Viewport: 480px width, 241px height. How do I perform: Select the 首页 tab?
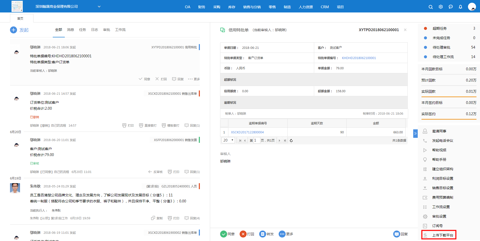pos(22,18)
